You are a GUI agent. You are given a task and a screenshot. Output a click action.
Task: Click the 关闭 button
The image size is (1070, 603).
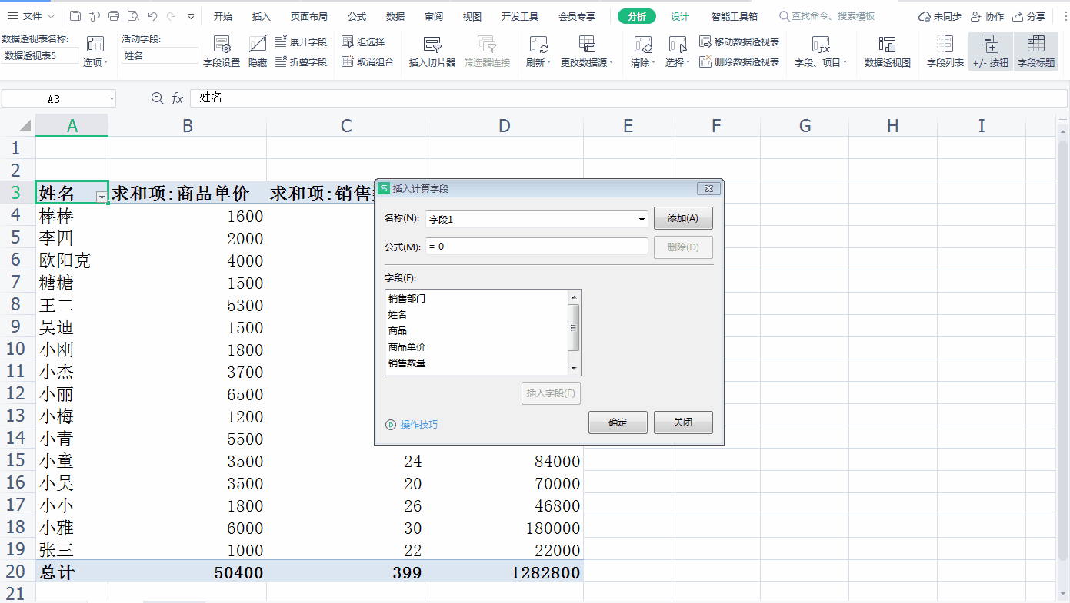[x=683, y=422]
